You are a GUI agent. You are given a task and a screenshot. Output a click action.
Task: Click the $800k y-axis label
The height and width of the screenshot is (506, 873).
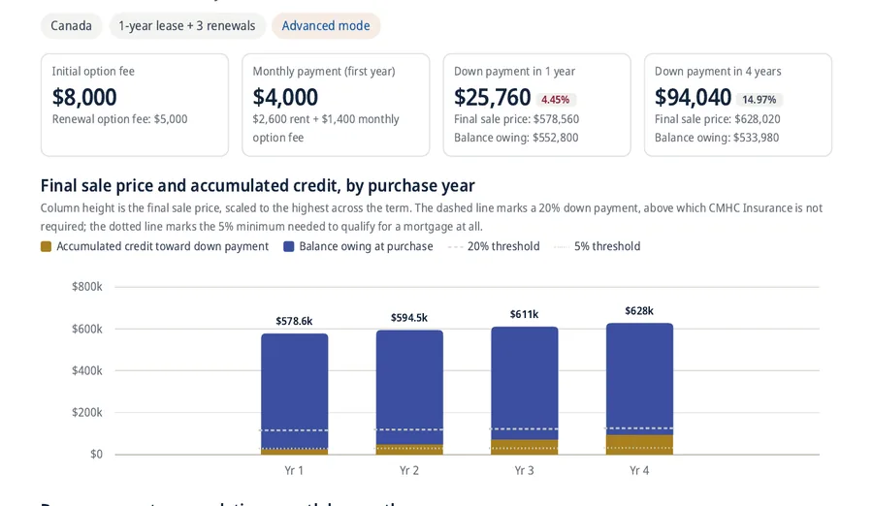click(87, 287)
